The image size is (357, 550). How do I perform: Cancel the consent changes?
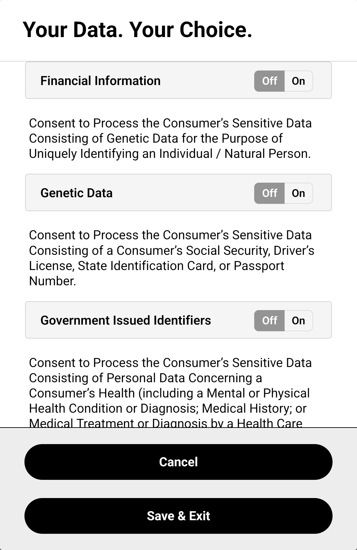coord(178,462)
